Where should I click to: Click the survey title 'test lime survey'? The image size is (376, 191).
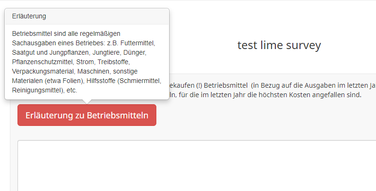279,45
